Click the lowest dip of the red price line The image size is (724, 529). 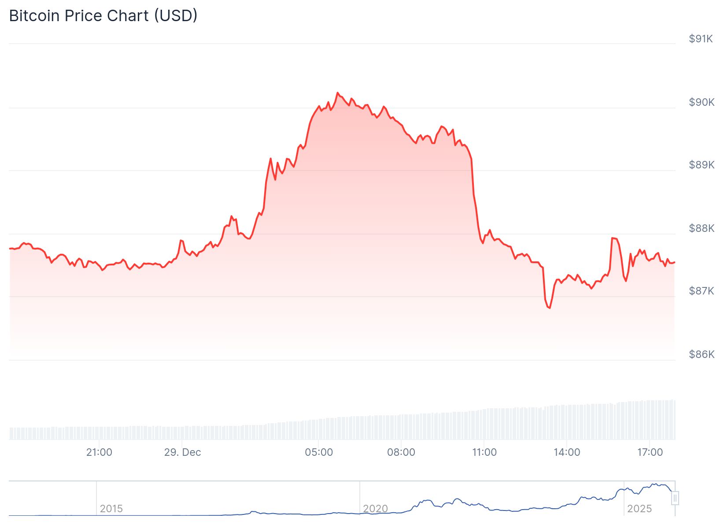[x=550, y=308]
